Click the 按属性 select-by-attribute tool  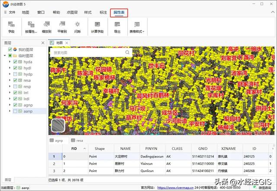coord(31,27)
